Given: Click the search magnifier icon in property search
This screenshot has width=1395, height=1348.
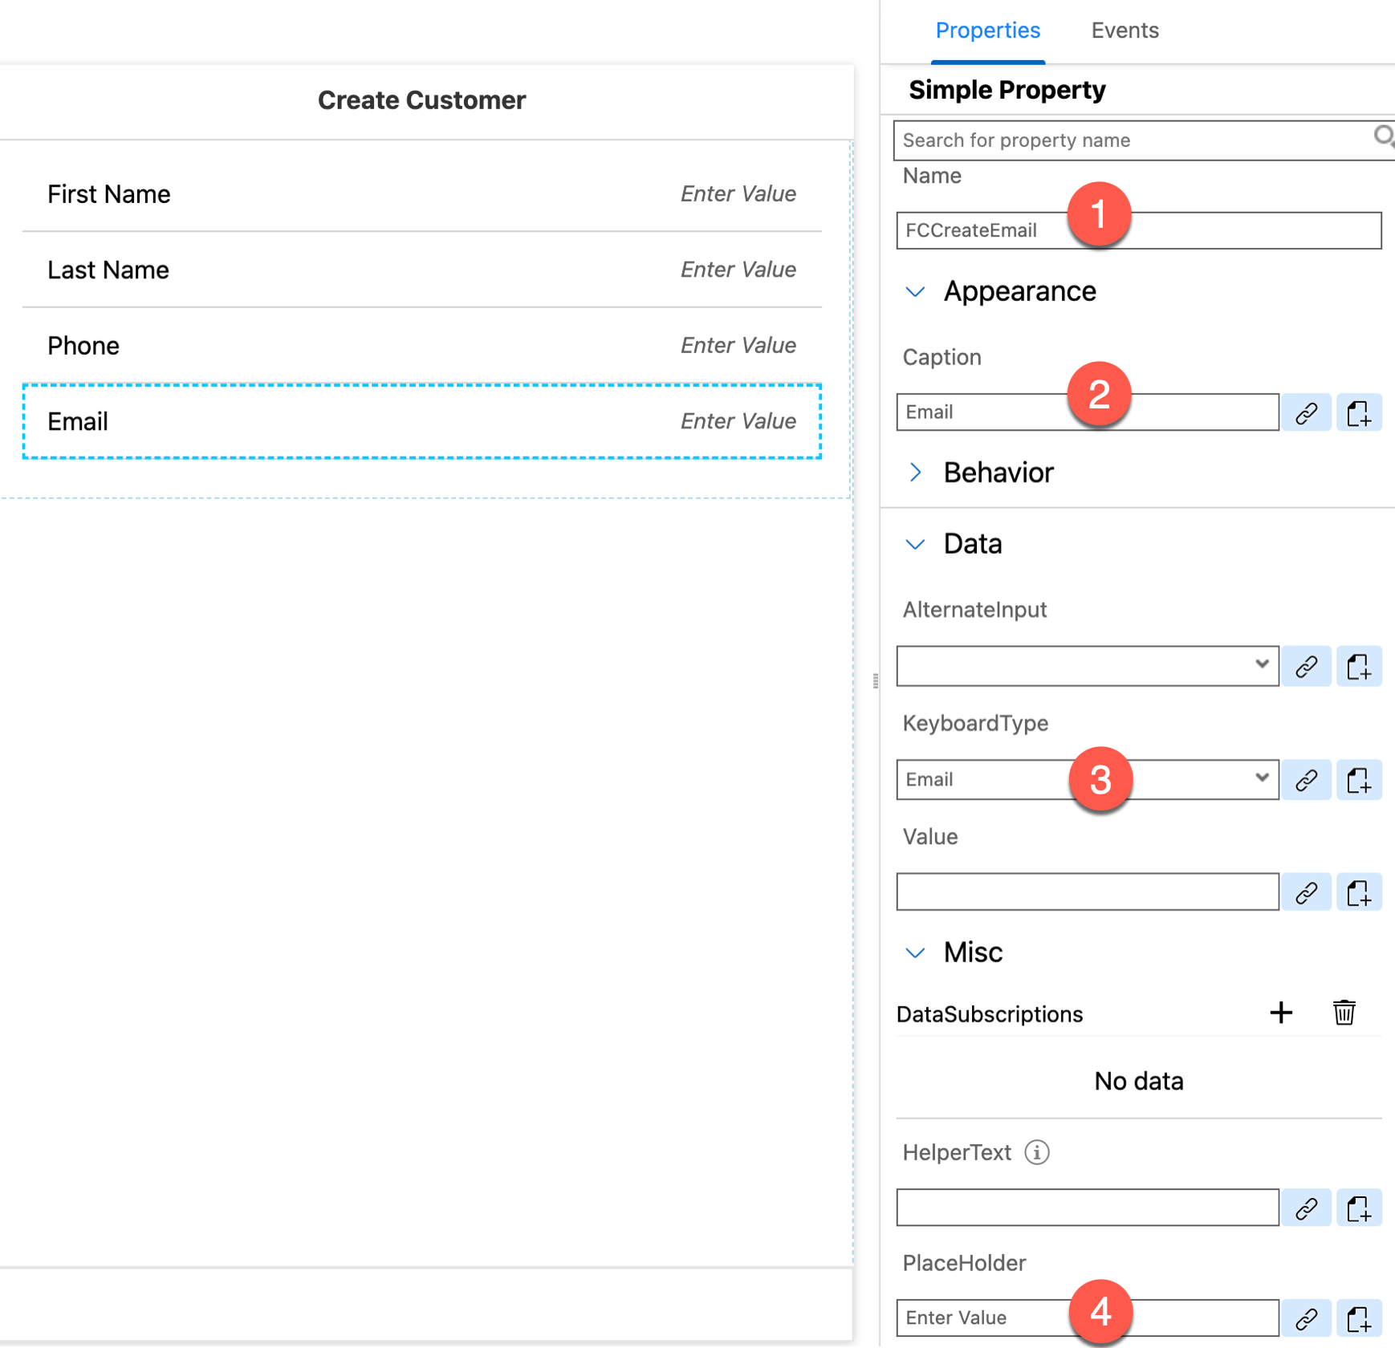Looking at the screenshot, I should pos(1383,137).
